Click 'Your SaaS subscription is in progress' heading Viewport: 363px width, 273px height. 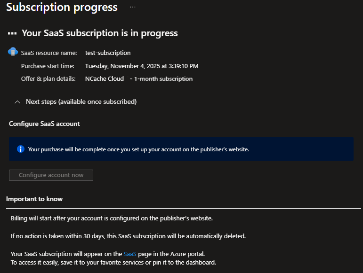point(100,33)
